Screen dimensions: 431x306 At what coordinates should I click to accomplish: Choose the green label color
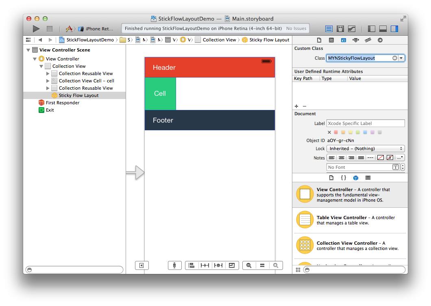pos(358,132)
